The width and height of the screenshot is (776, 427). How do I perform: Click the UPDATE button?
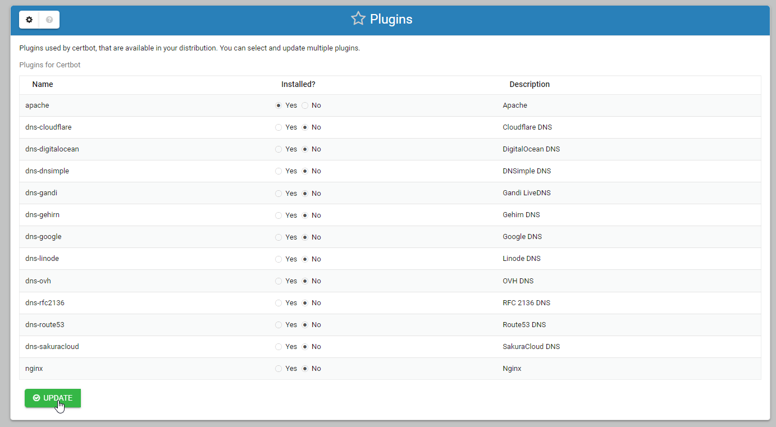coord(53,398)
